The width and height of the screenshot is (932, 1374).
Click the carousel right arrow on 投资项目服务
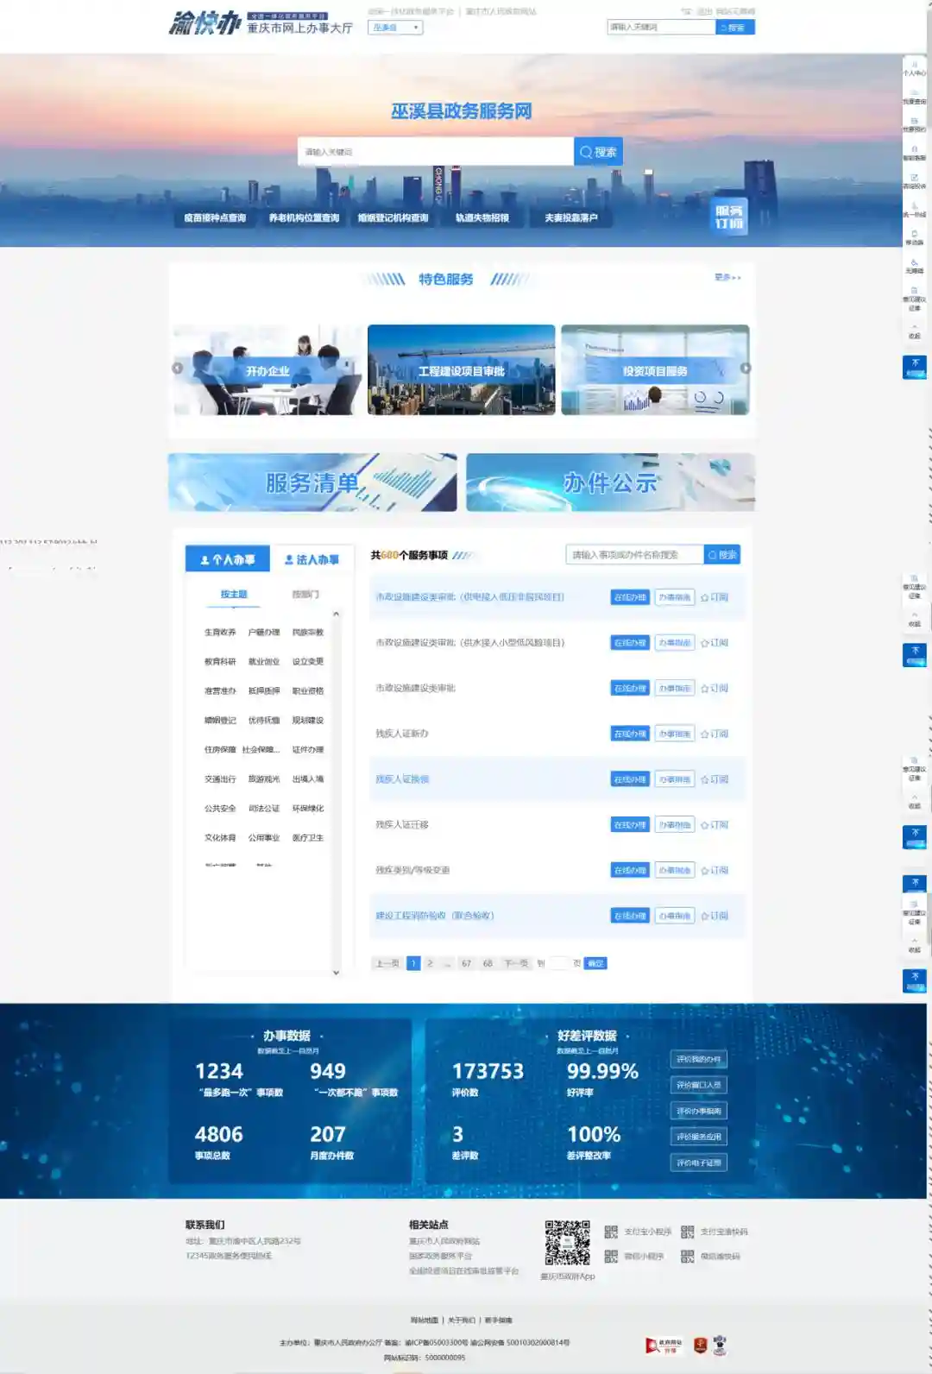pyautogui.click(x=746, y=369)
